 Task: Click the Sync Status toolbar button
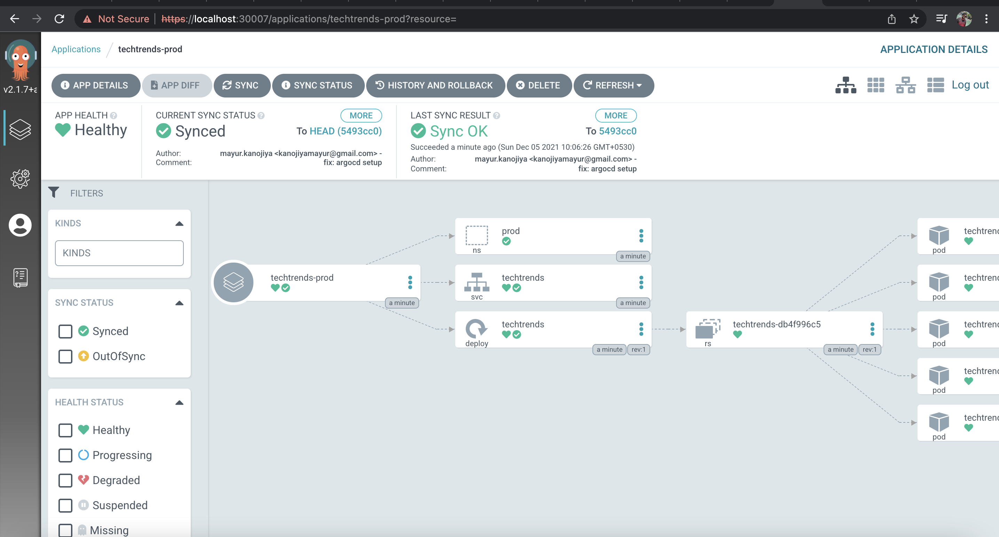pyautogui.click(x=318, y=85)
